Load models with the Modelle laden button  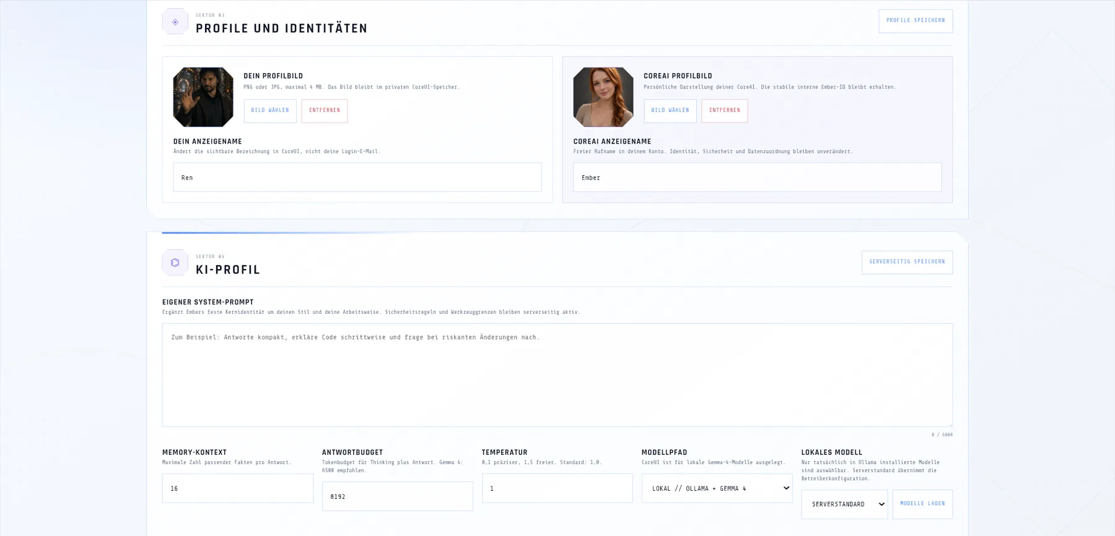922,504
